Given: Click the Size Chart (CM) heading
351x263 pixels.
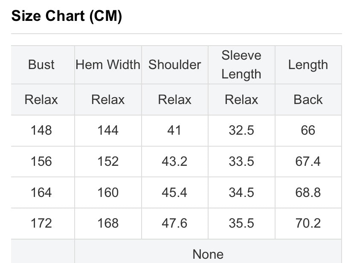Looking at the screenshot, I should click(67, 16).
